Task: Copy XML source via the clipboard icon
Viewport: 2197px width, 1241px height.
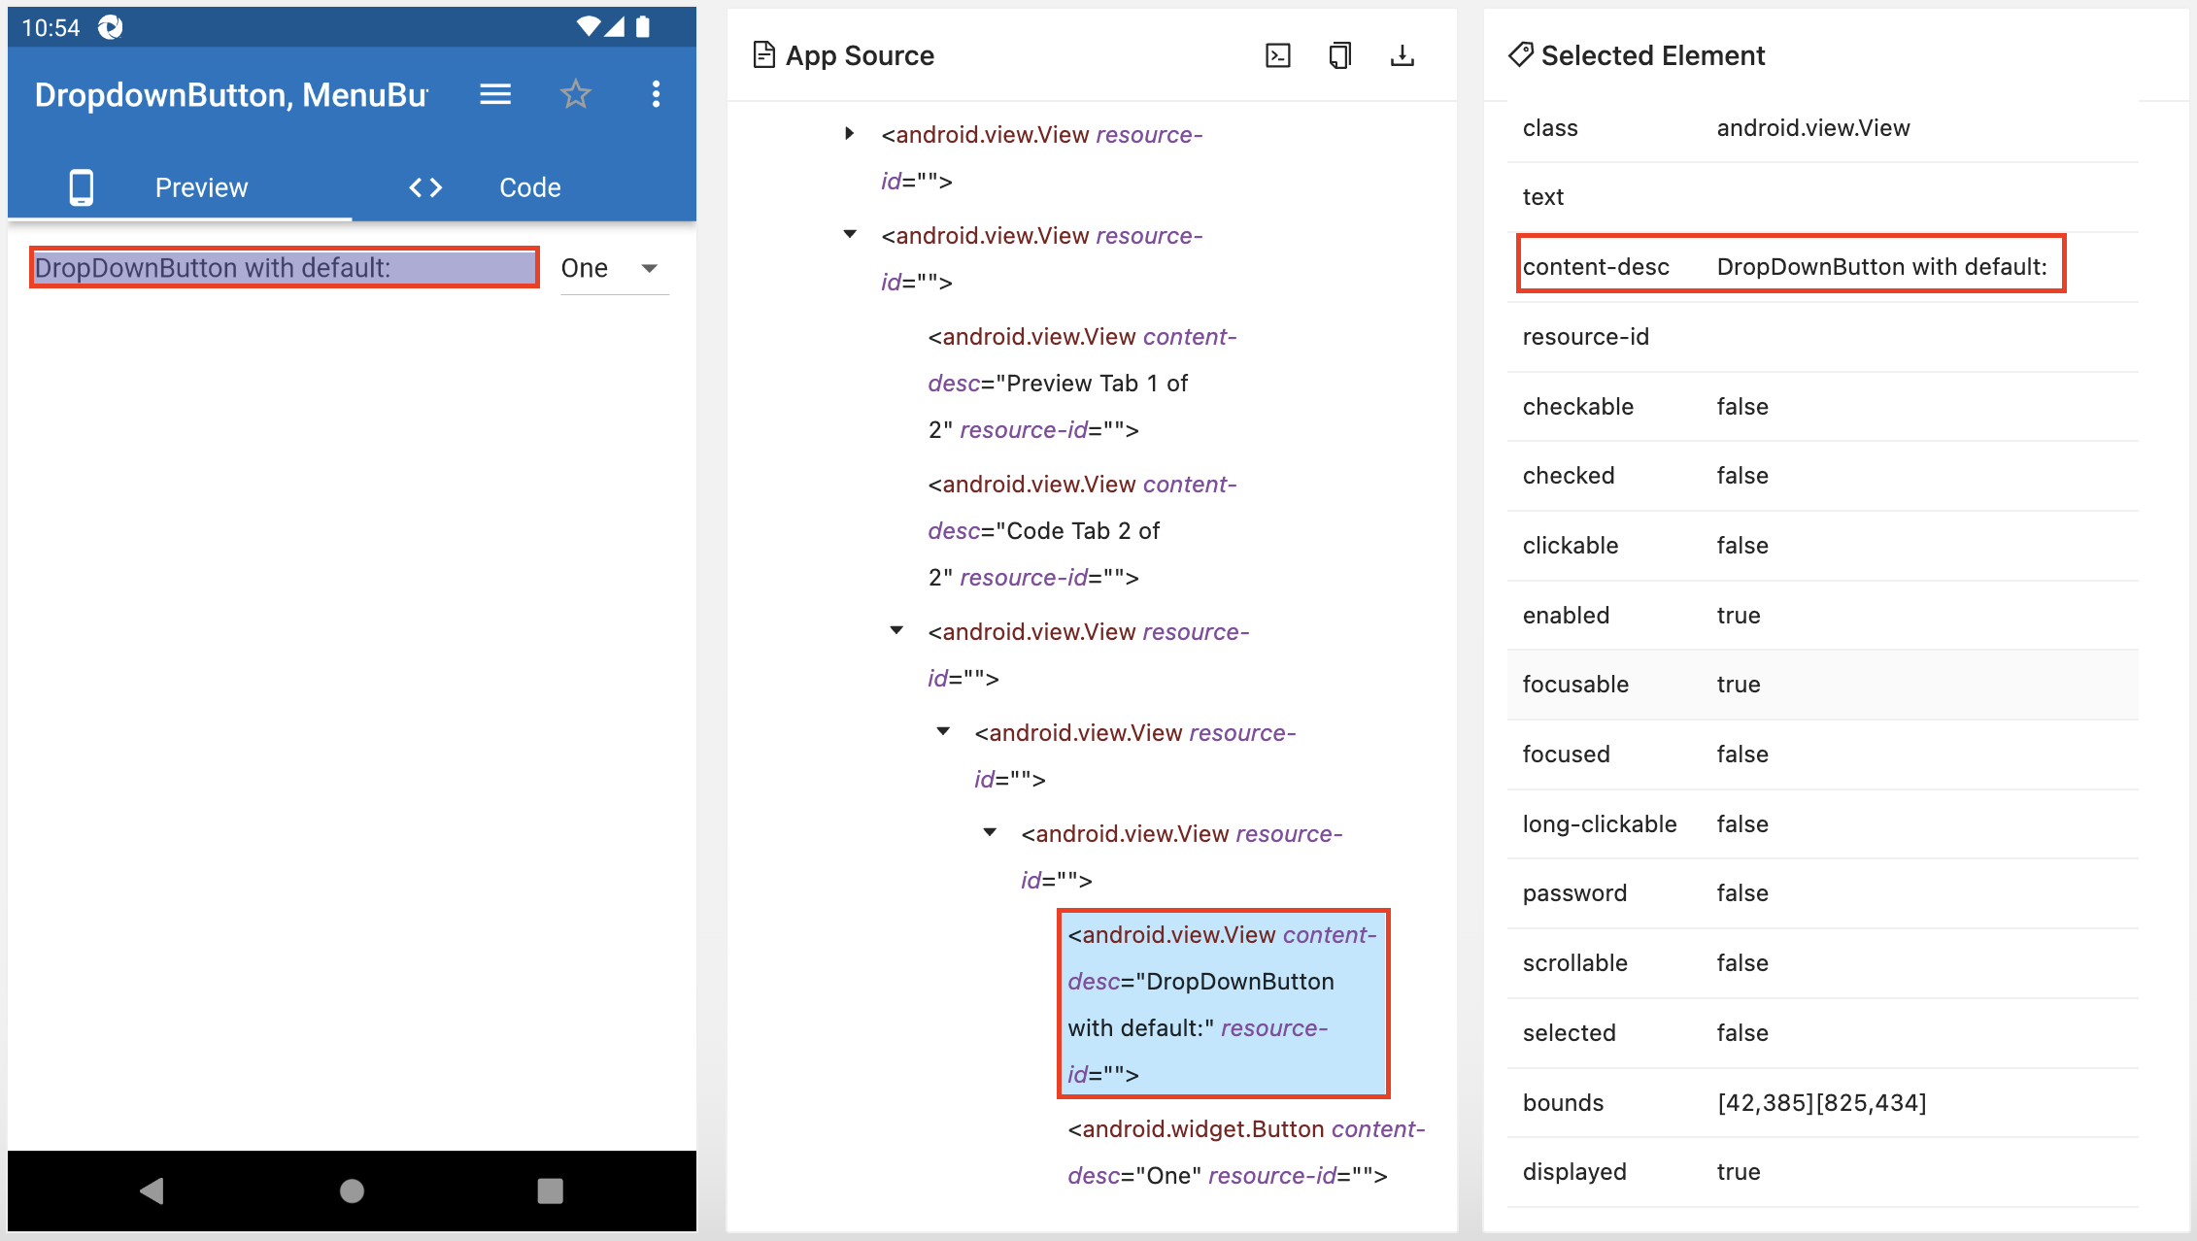Action: pos(1339,55)
